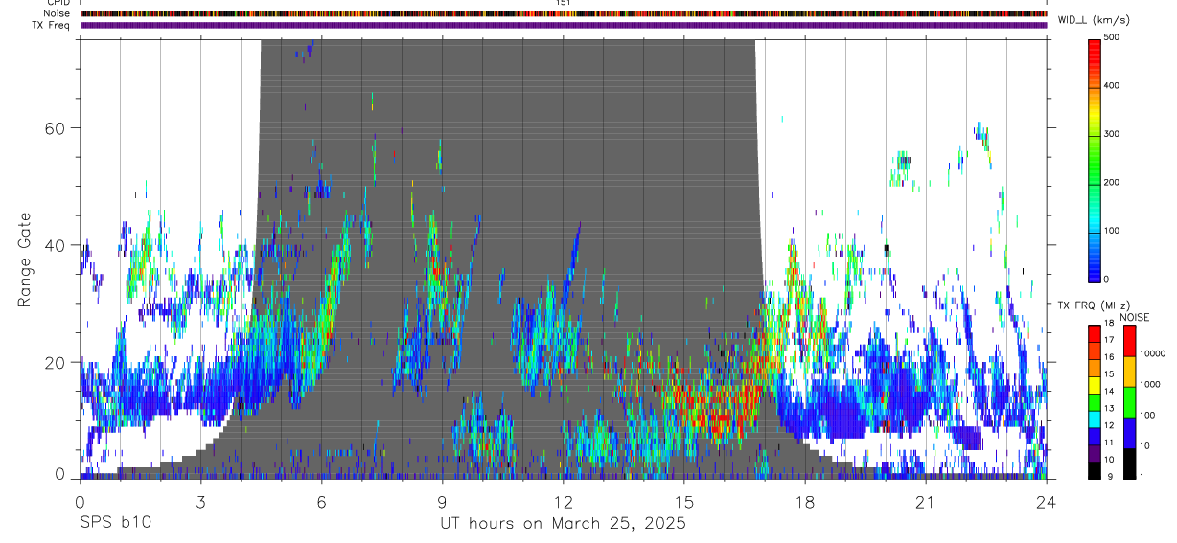Click the blue 100 swatch in the NOISE legend

pos(1129,433)
